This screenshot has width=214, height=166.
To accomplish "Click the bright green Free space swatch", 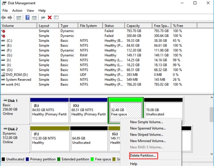I will (92, 159).
